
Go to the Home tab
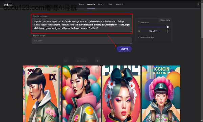tap(82, 4)
